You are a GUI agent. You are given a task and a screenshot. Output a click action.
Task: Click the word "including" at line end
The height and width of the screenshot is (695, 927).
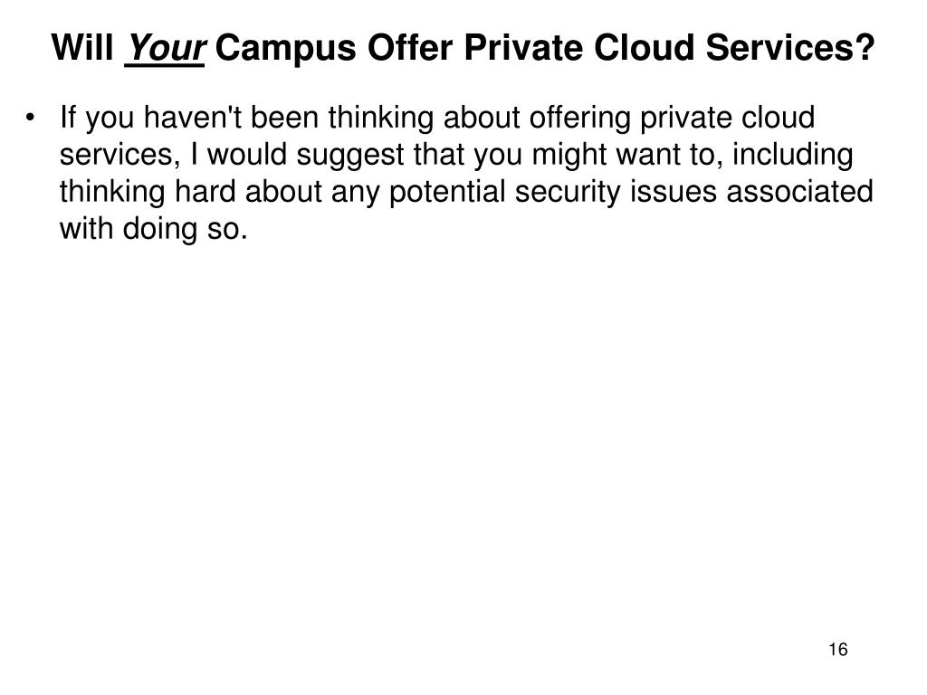pyautogui.click(x=793, y=156)
